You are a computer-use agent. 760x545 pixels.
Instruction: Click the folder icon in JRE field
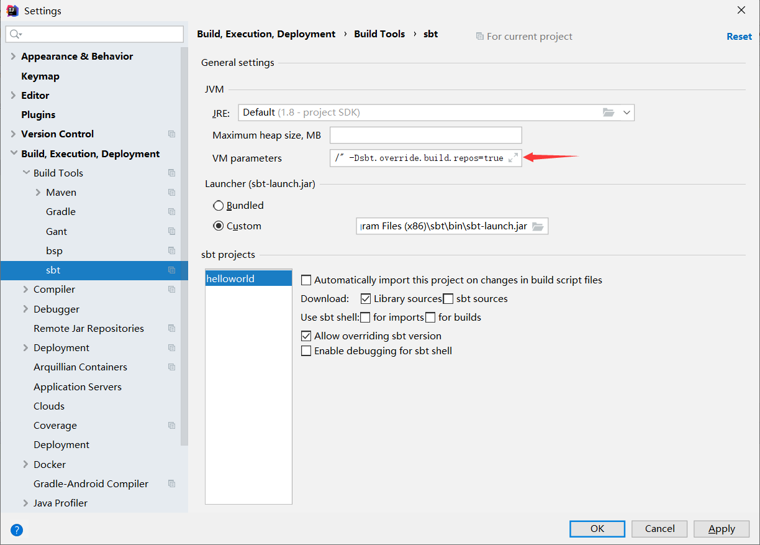[608, 112]
